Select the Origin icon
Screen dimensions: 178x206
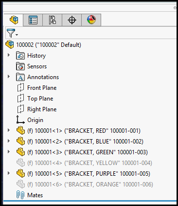coord(20,120)
